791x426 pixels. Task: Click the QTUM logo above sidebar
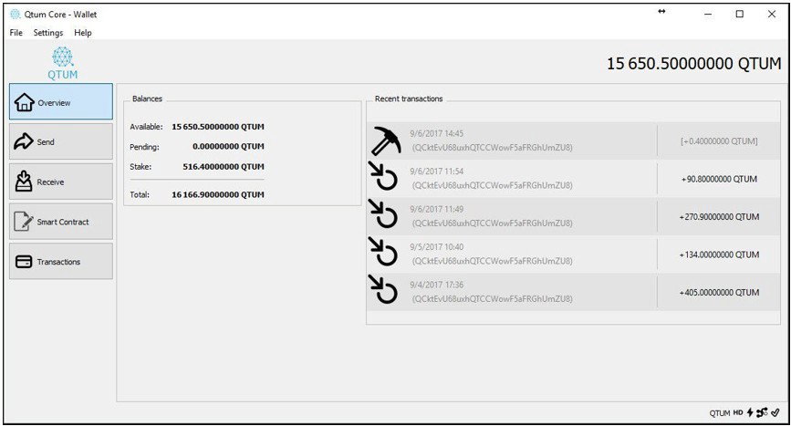[x=63, y=63]
